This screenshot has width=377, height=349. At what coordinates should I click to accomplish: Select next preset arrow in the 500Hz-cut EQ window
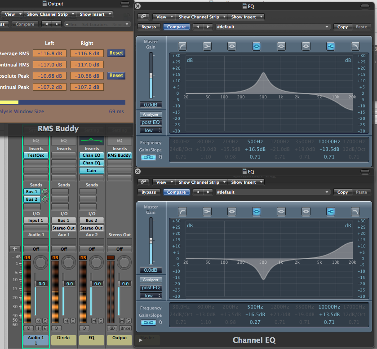[x=208, y=192]
